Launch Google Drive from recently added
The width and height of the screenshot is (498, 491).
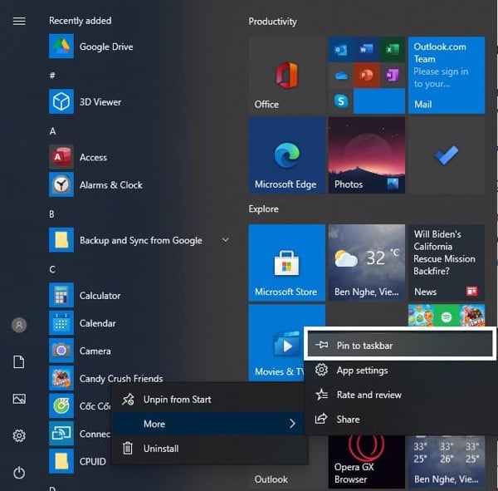click(61, 47)
